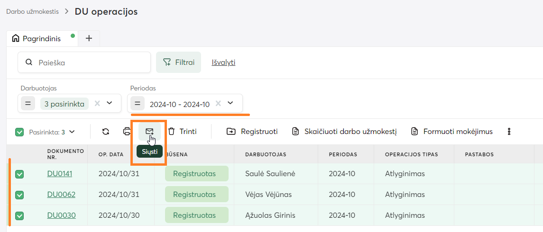Click the print icon
Image resolution: width=543 pixels, height=232 pixels.
click(x=127, y=132)
